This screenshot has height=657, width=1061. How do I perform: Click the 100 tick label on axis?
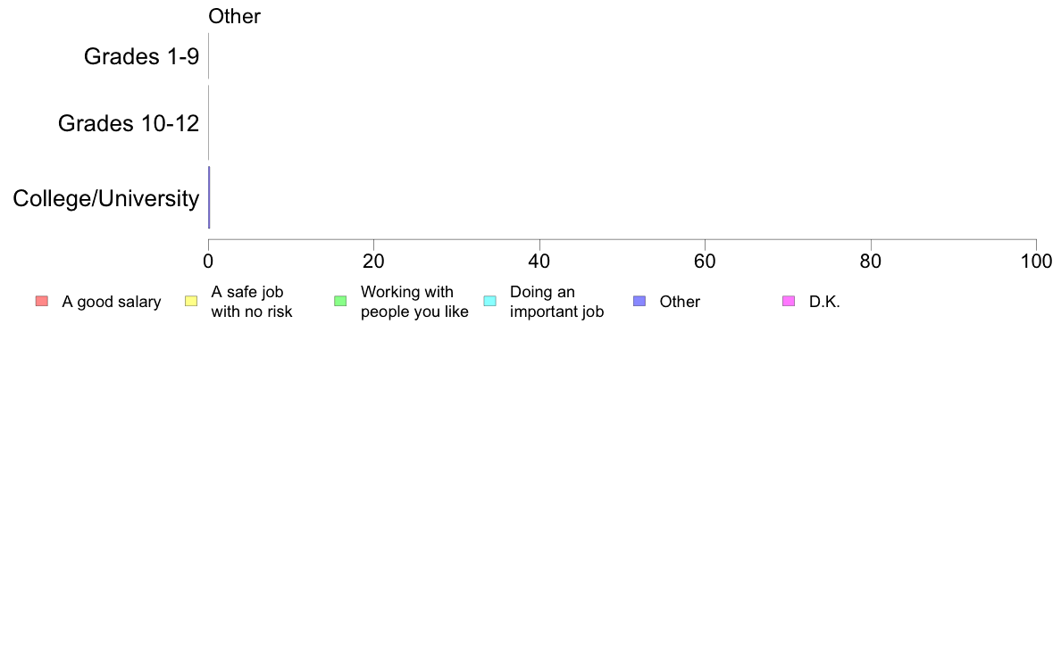1036,262
